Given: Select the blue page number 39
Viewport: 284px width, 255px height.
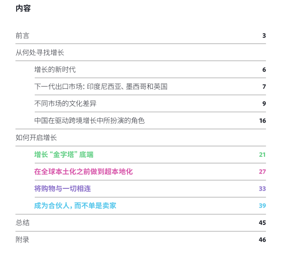Looking at the screenshot, I should (262, 205).
